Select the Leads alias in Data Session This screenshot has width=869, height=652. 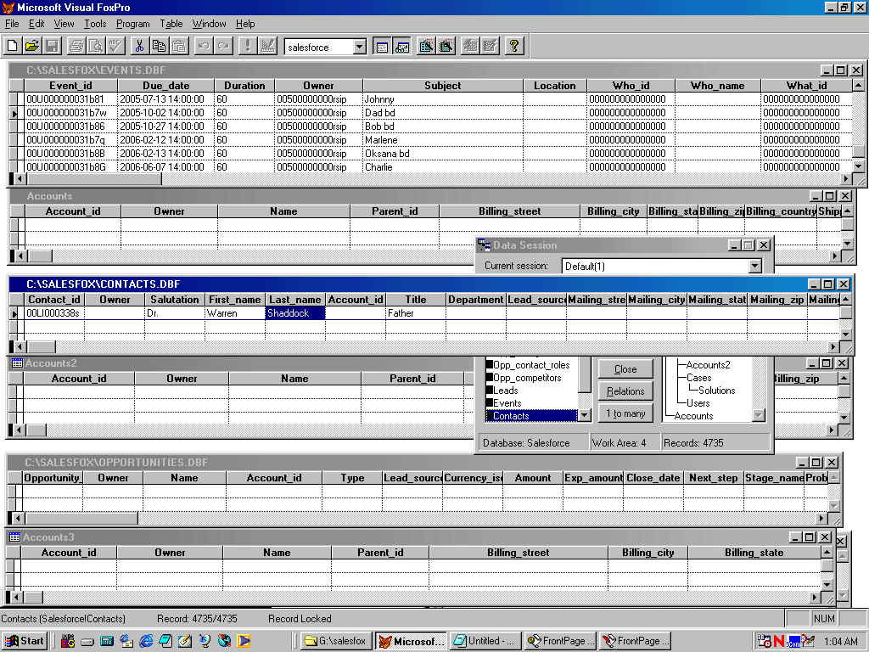(531, 391)
